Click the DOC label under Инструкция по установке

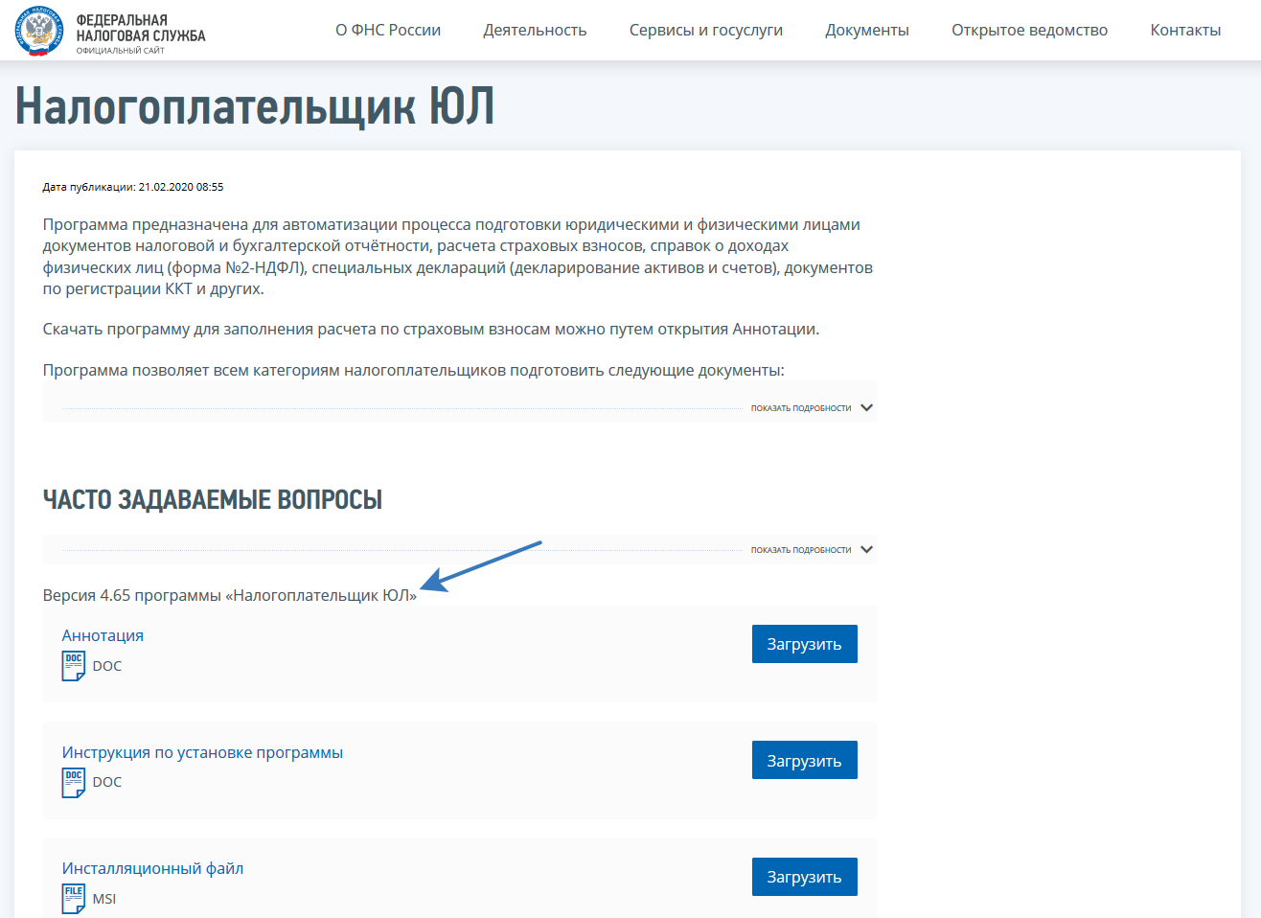(107, 782)
